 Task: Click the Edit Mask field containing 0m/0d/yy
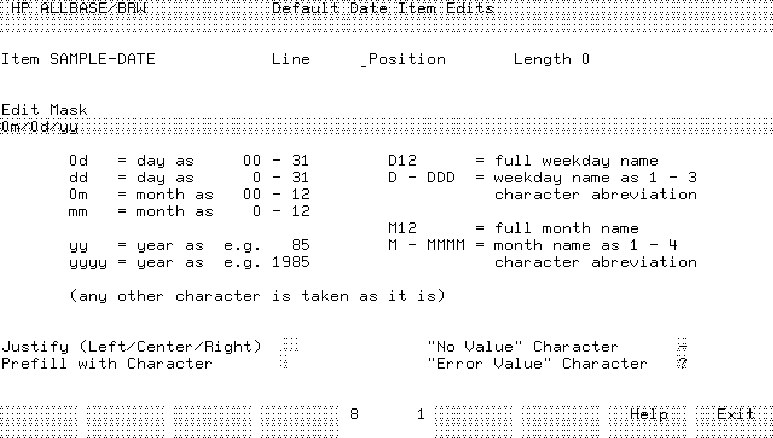coord(387,127)
